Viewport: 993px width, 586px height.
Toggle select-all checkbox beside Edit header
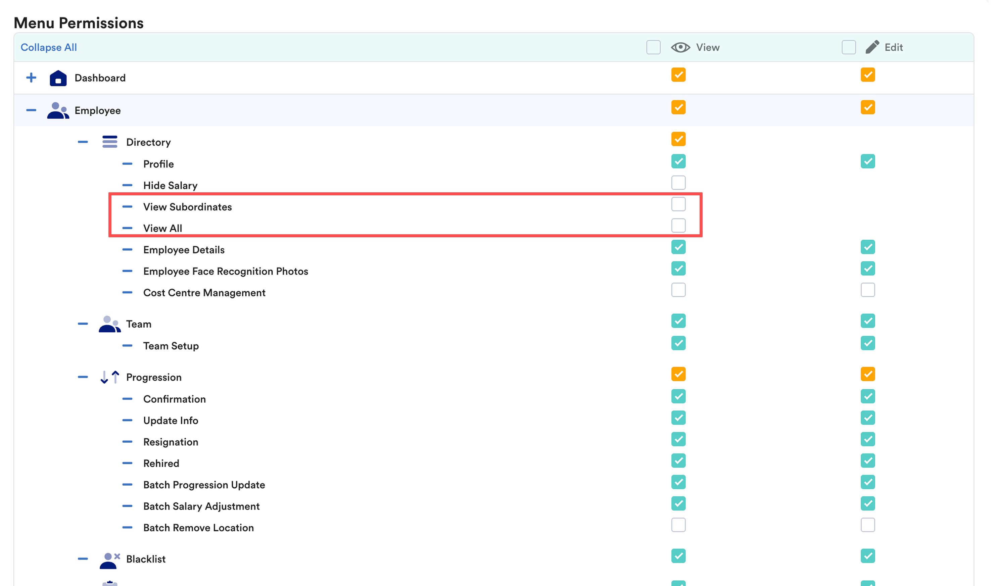(848, 47)
